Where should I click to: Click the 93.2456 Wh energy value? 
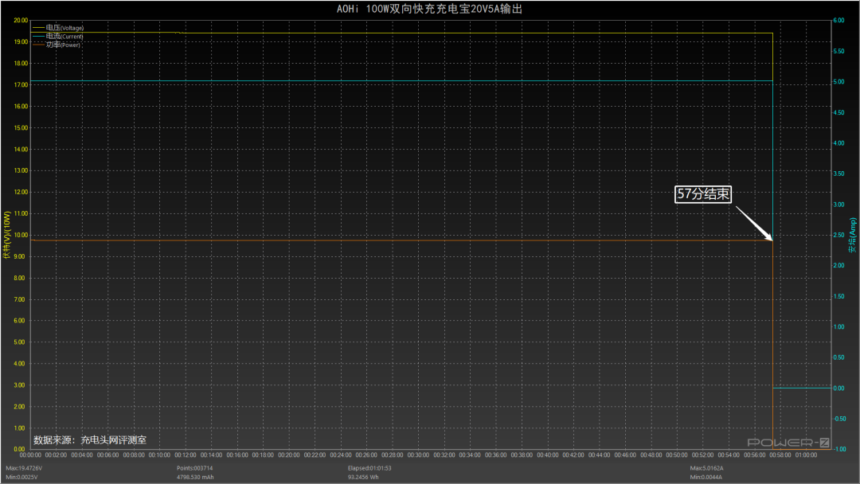(363, 478)
